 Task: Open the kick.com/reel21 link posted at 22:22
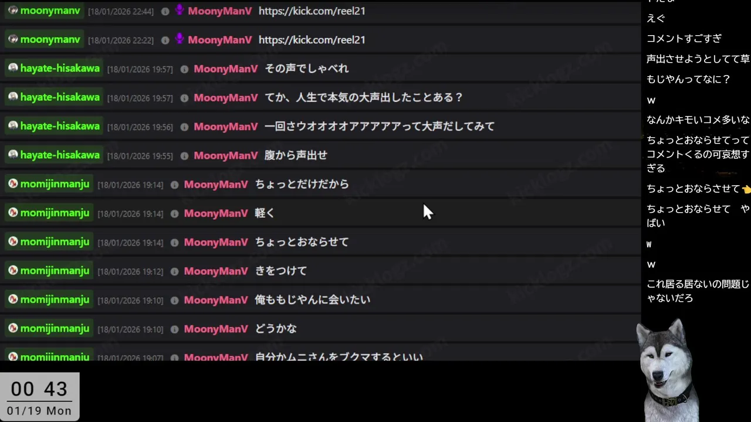312,39
